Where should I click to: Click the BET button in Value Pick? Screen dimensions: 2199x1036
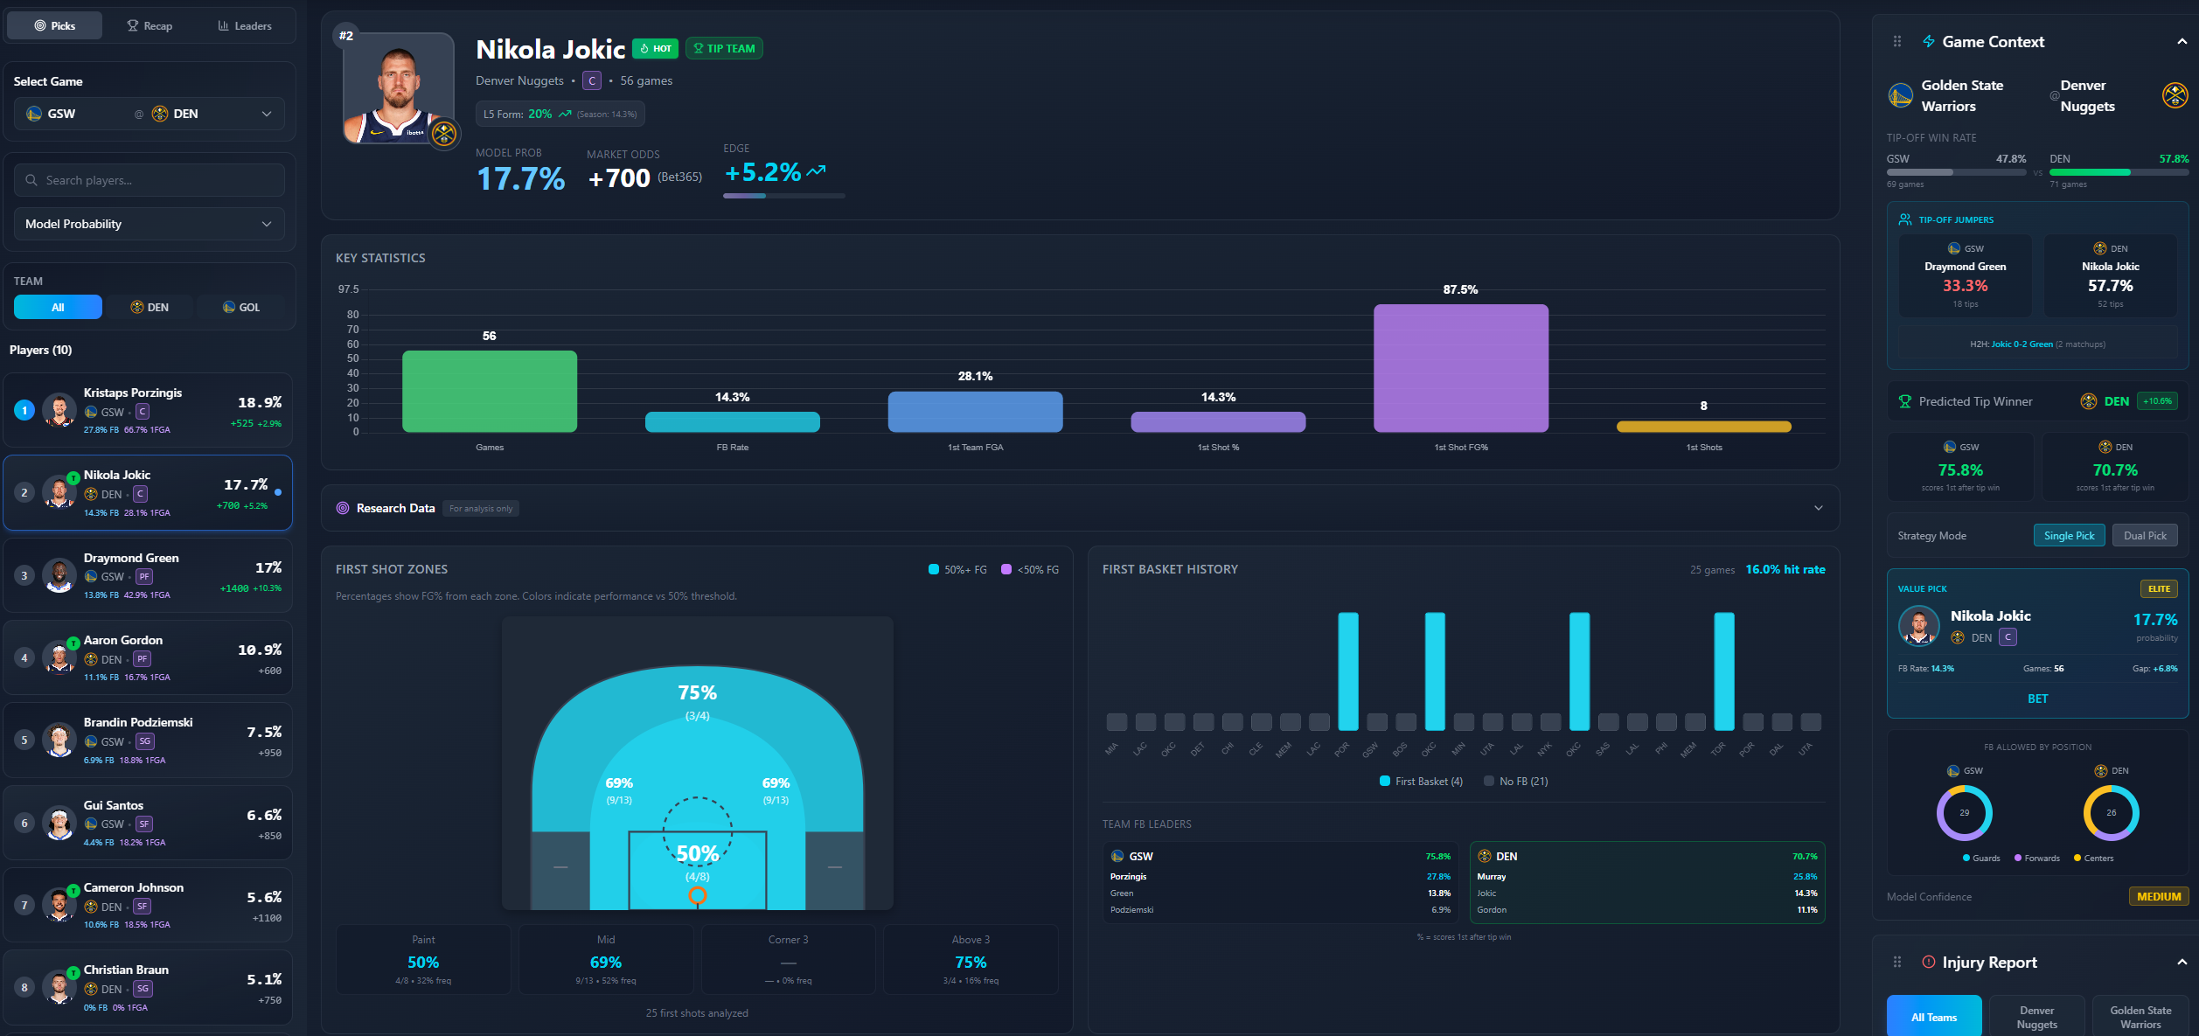point(2037,698)
